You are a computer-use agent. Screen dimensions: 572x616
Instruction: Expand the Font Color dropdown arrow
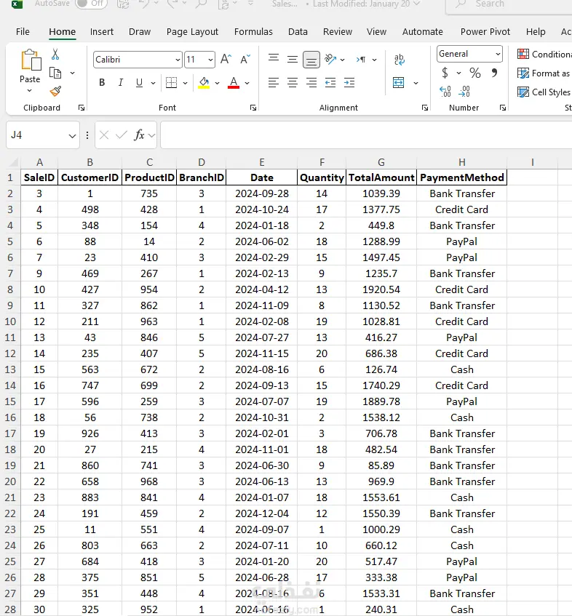click(247, 83)
